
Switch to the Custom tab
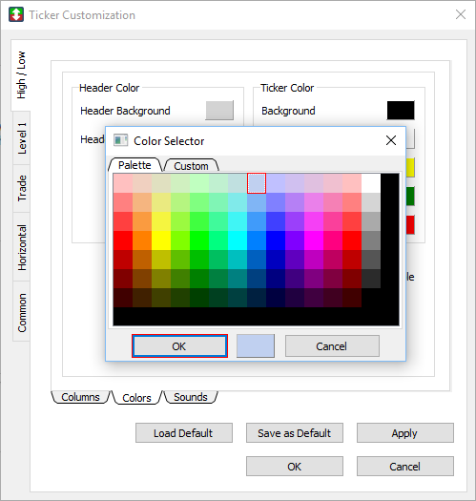191,165
